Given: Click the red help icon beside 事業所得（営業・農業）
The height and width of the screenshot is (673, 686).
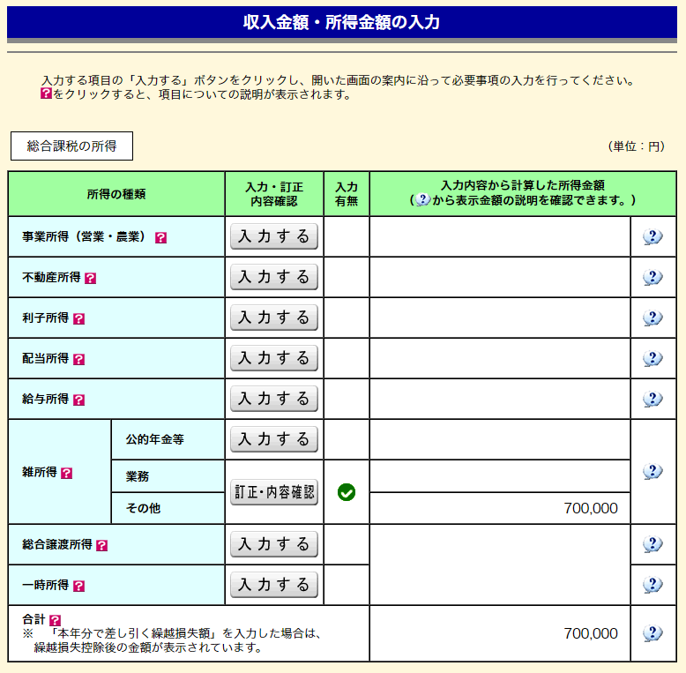Looking at the screenshot, I should click(x=160, y=237).
